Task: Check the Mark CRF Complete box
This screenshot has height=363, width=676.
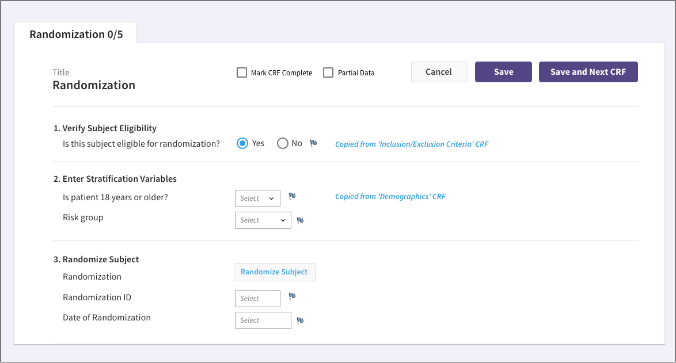Action: 242,72
